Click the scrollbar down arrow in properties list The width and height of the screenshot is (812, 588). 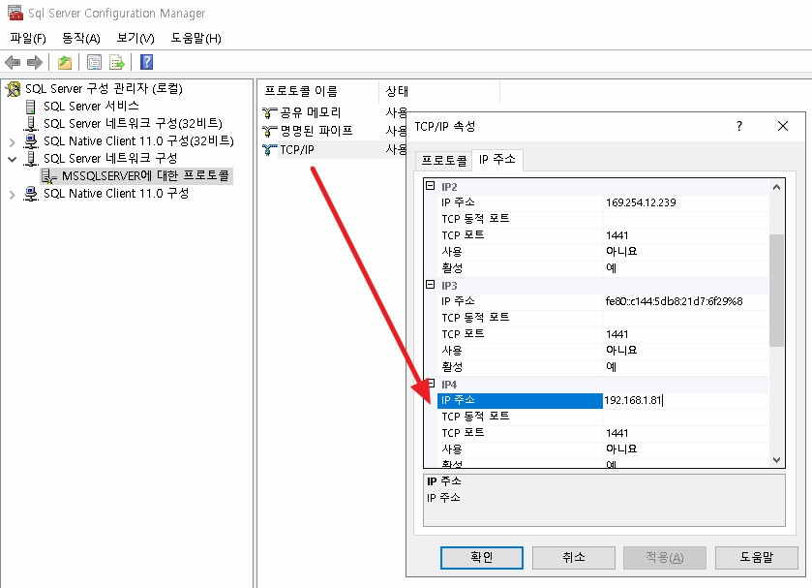776,459
